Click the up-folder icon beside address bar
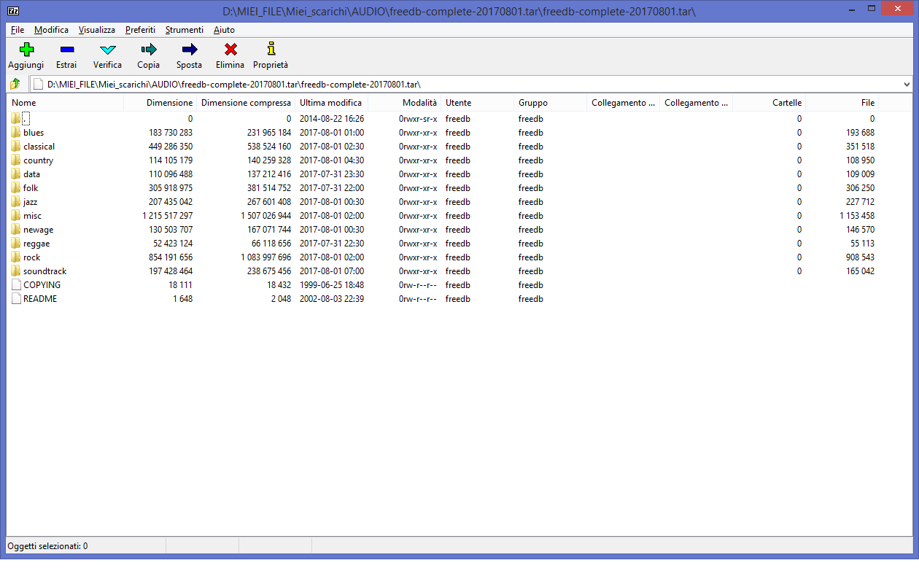Screen dimensions: 919x579 (15, 85)
